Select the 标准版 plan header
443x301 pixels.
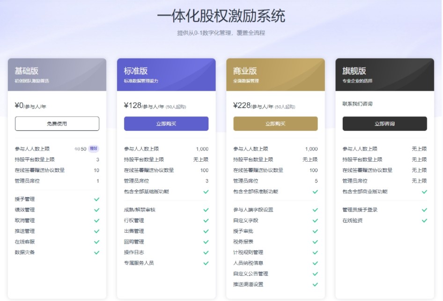[x=166, y=74]
